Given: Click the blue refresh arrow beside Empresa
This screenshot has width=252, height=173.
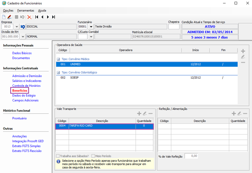Looking at the screenshot, I should 23,27.
